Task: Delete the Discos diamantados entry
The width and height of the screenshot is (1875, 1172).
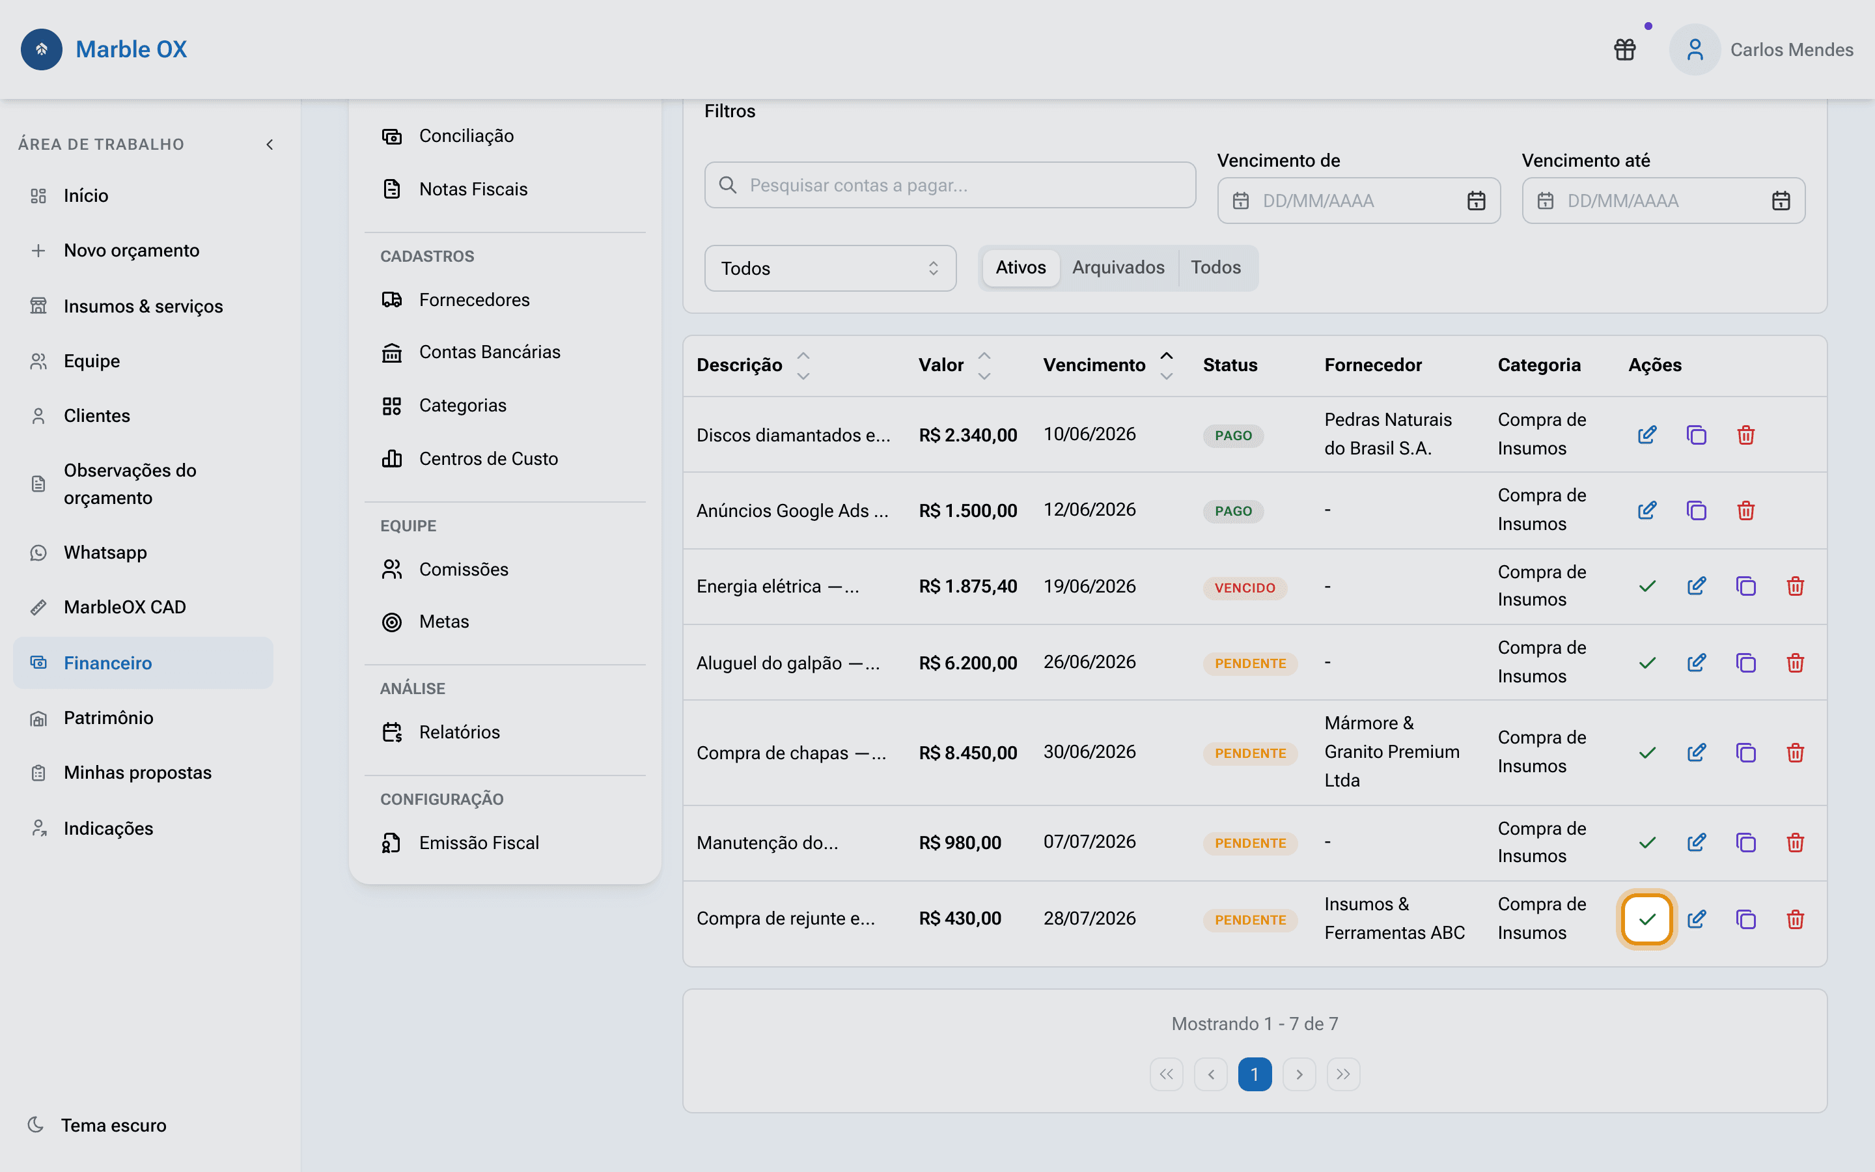Action: pyautogui.click(x=1745, y=435)
